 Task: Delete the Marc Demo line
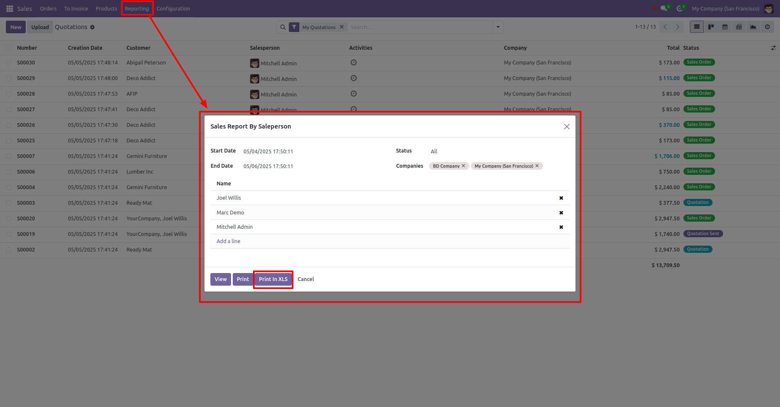click(561, 213)
